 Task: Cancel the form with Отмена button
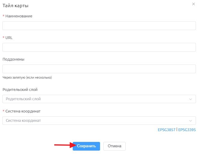pos(114,146)
